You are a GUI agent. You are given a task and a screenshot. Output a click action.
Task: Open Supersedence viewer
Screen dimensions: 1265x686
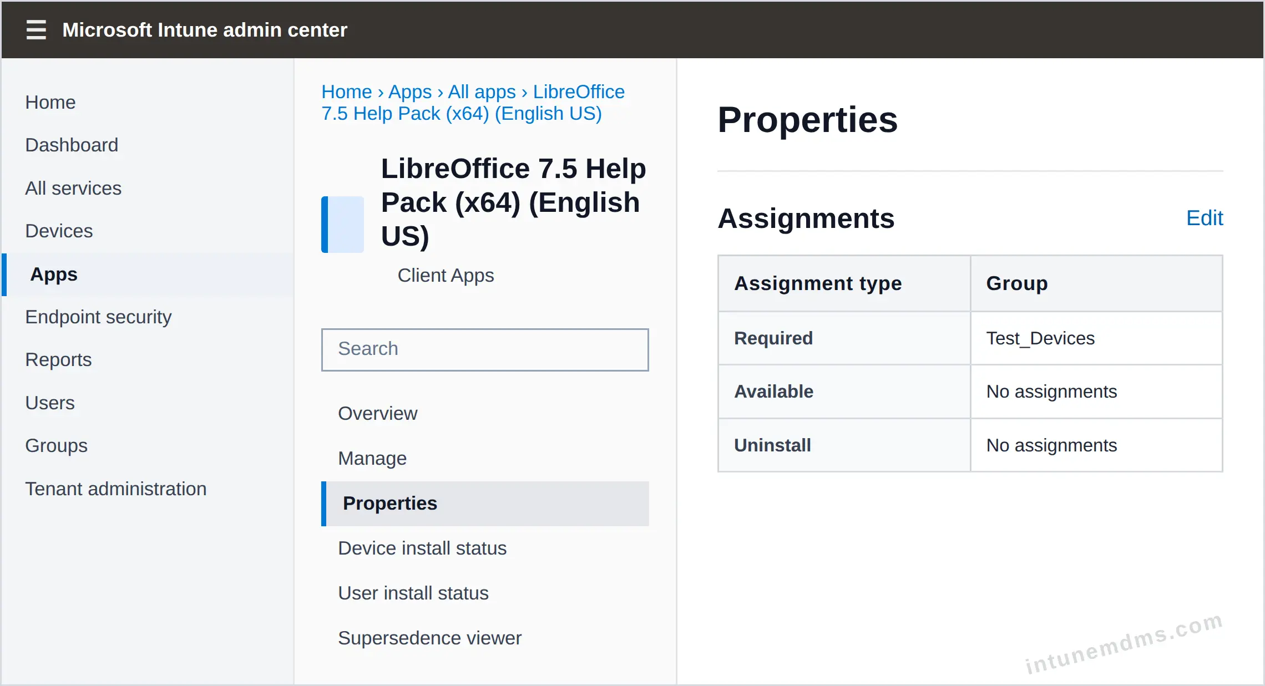[x=430, y=638]
